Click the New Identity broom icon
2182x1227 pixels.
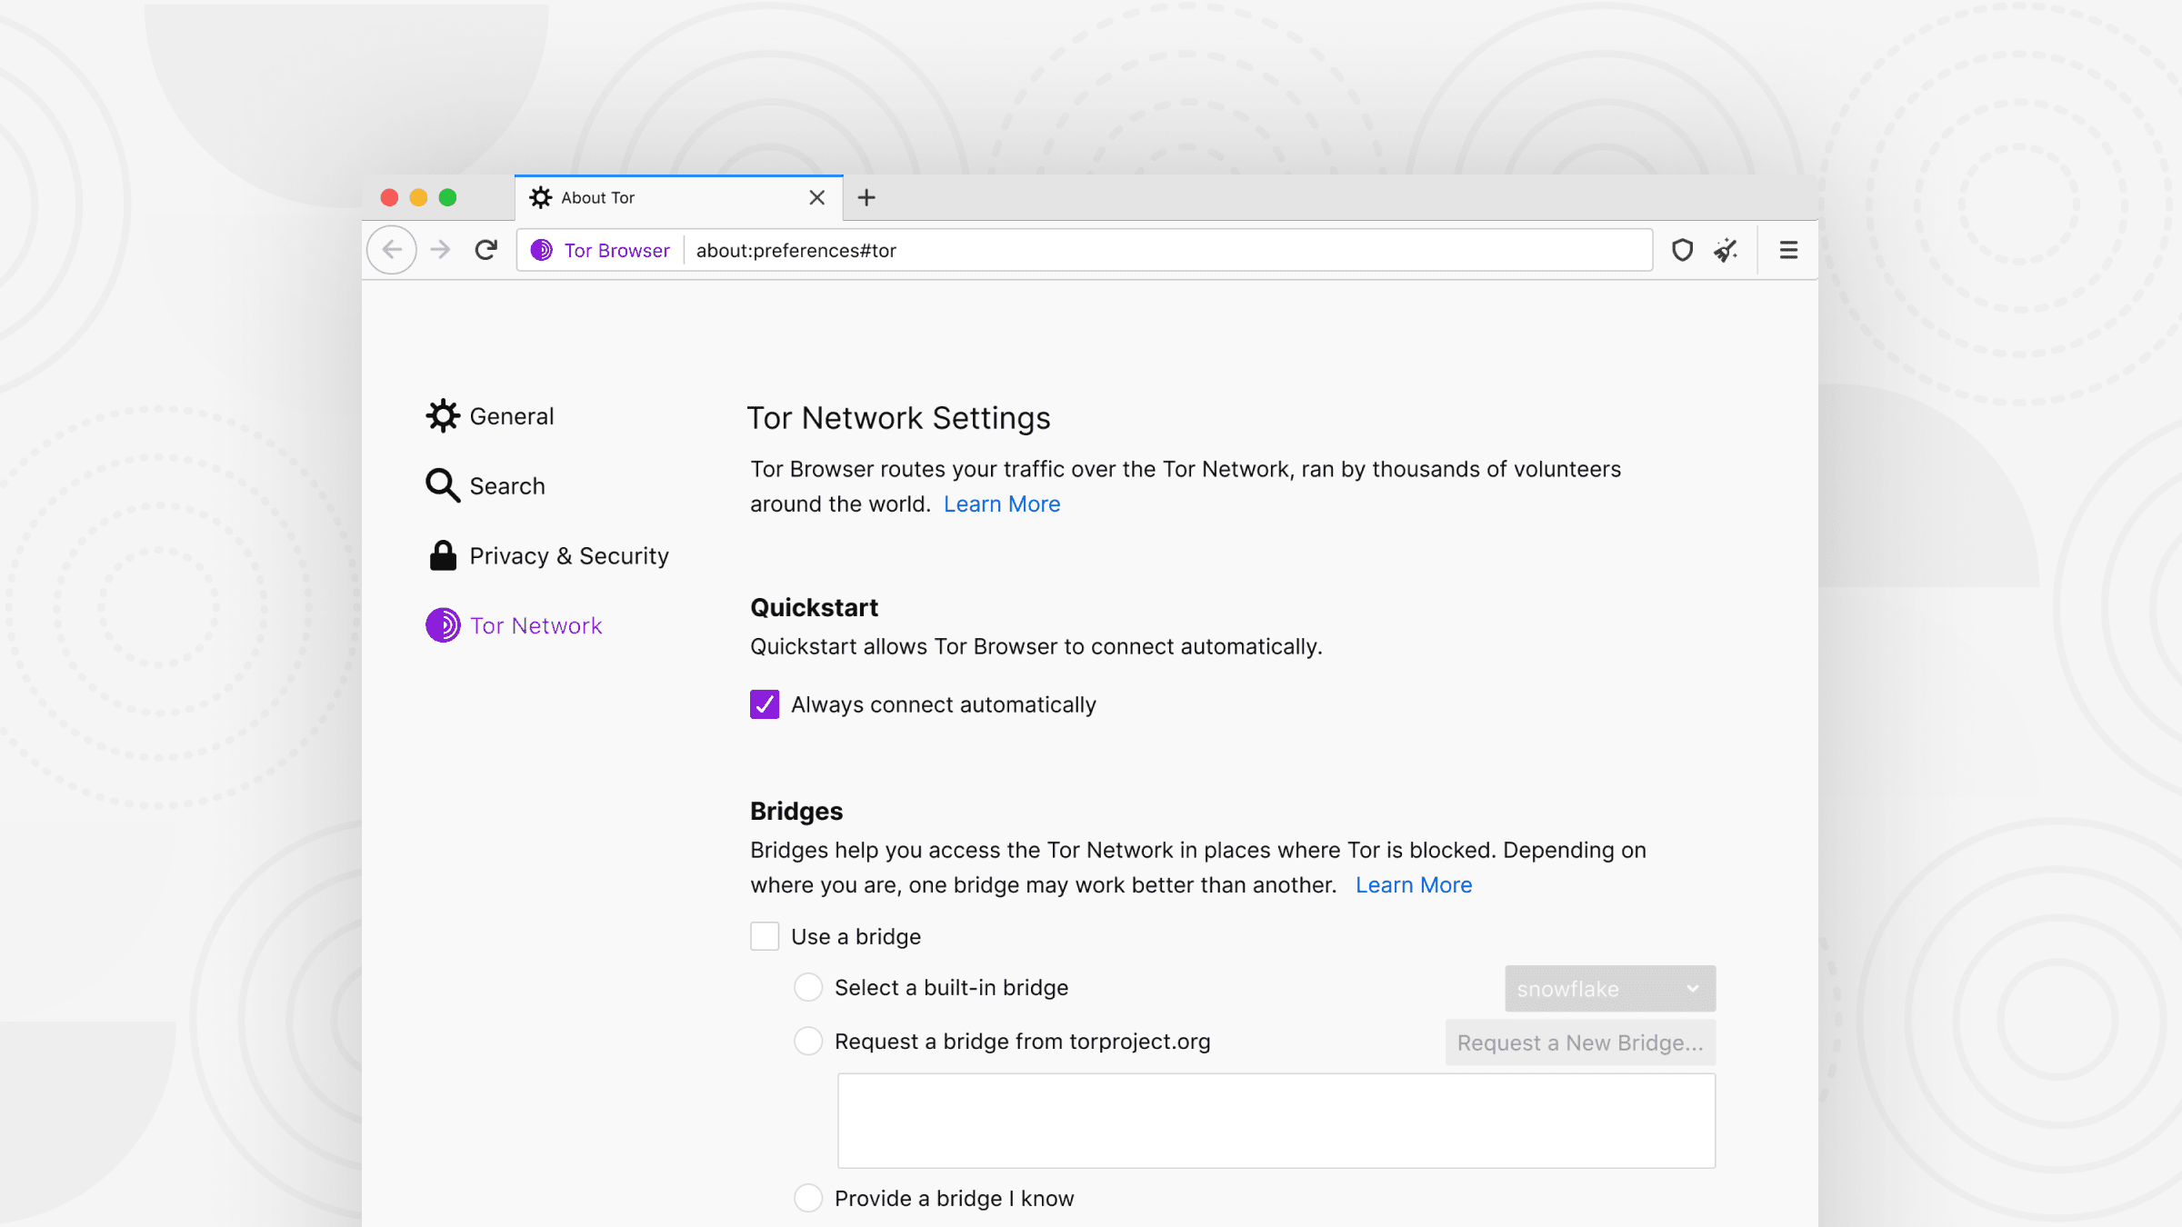(1726, 250)
